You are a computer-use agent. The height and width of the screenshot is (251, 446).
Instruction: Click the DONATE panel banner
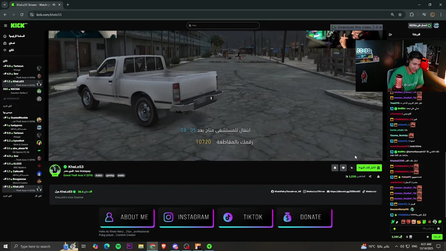click(305, 218)
